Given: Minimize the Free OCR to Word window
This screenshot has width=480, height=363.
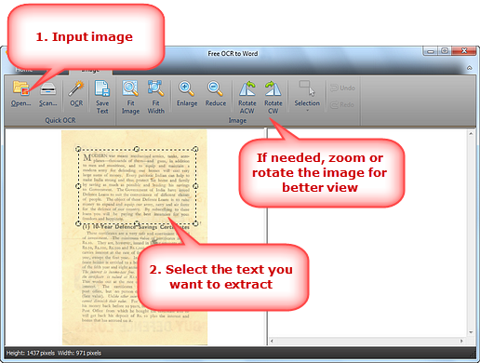Looking at the screenshot, I should coord(431,51).
